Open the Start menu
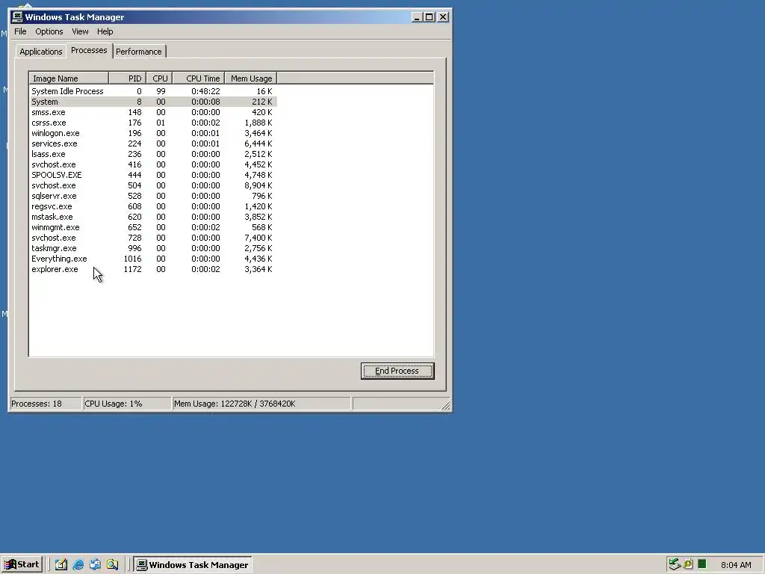The height and width of the screenshot is (574, 765). [x=22, y=564]
